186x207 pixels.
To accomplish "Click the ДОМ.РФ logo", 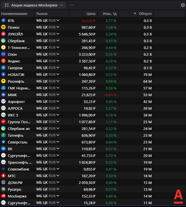I will [x=3, y=183].
